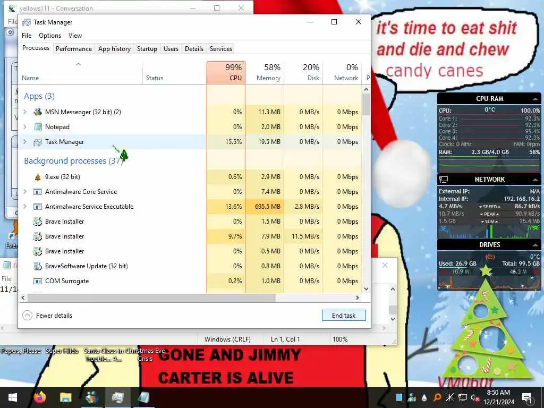Screen dimensions: 544x408
Task: Expand Antimalware Service Executable entry
Action: pyautogui.click(x=25, y=207)
